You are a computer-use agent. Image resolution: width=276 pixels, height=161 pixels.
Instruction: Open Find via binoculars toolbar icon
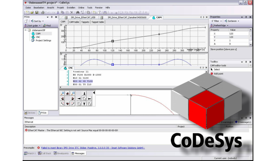(x=77, y=12)
